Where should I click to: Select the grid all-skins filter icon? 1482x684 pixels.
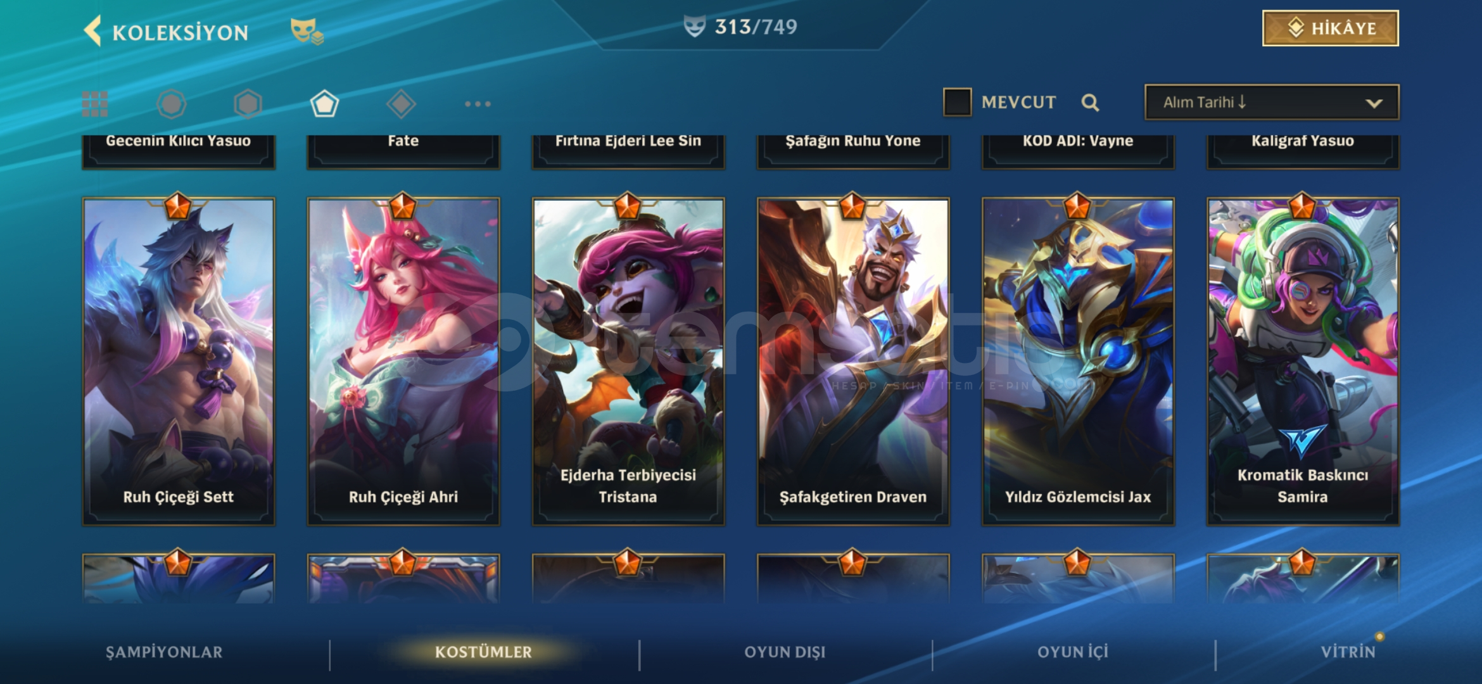click(x=95, y=104)
